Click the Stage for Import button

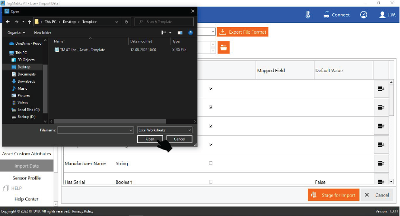333,195
